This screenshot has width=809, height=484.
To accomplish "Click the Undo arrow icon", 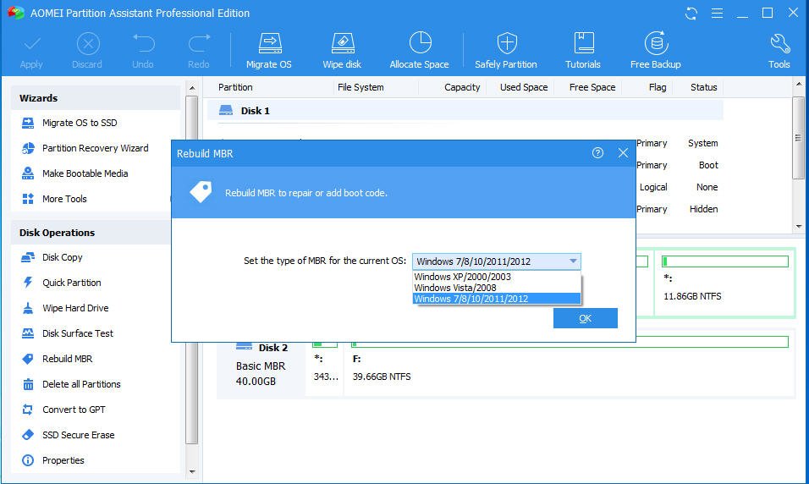I will pyautogui.click(x=143, y=43).
